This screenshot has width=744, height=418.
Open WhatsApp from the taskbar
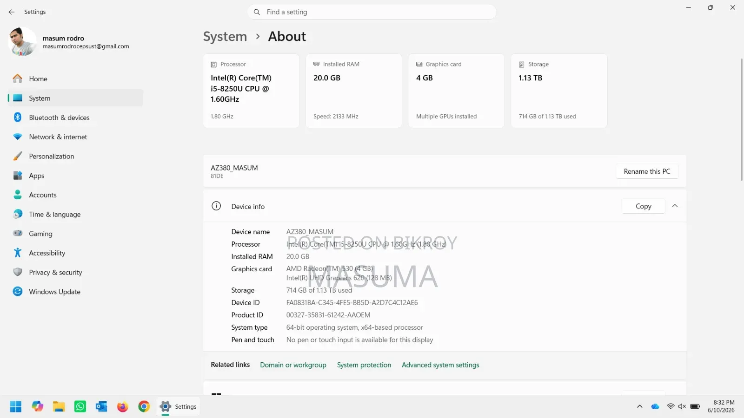(80, 407)
